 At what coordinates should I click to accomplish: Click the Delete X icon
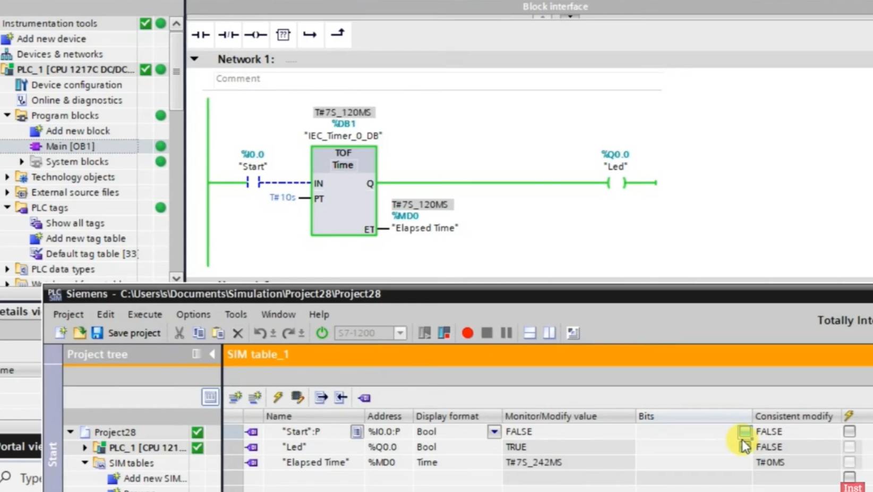point(238,333)
